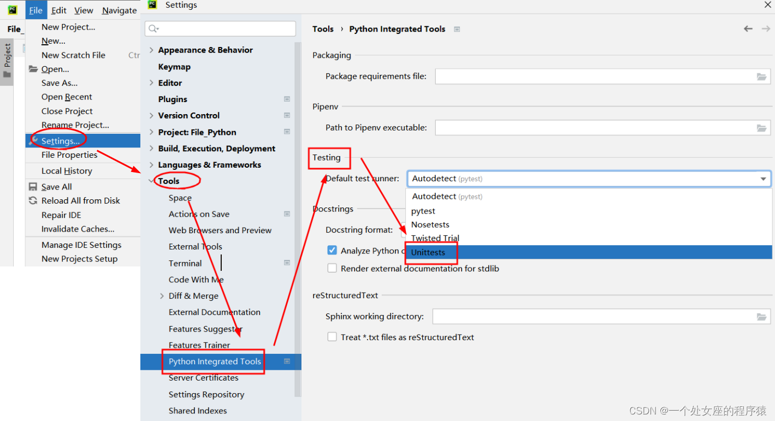Browse for Sphinx working directory folder icon
This screenshot has width=775, height=421.
761,317
